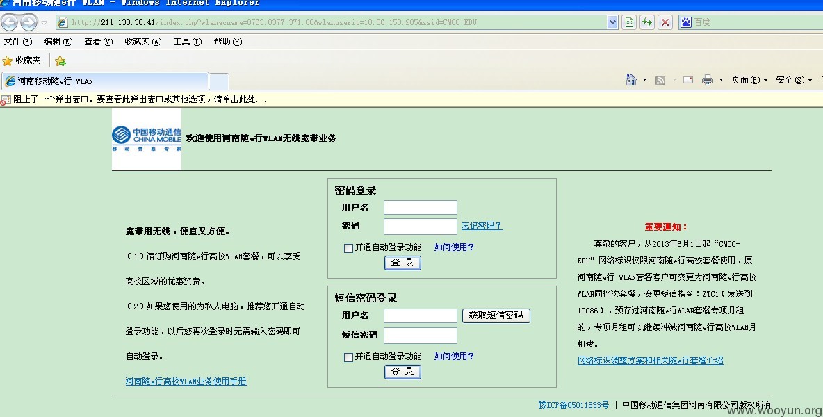
Task: Open the 安全(S) toolbar menu
Action: pyautogui.click(x=794, y=80)
